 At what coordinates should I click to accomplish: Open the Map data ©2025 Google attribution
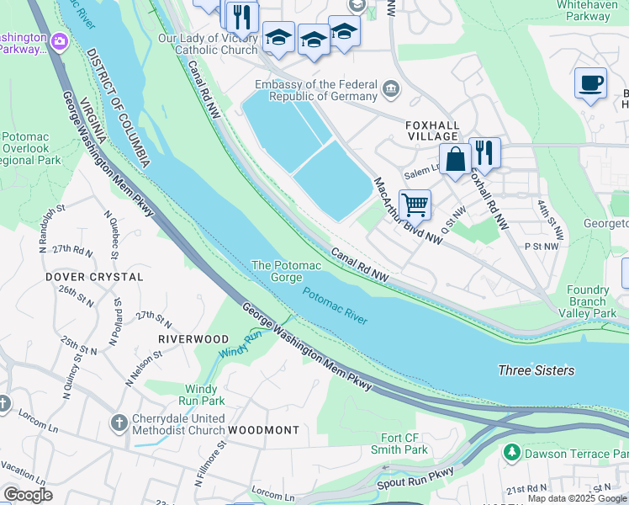578,498
